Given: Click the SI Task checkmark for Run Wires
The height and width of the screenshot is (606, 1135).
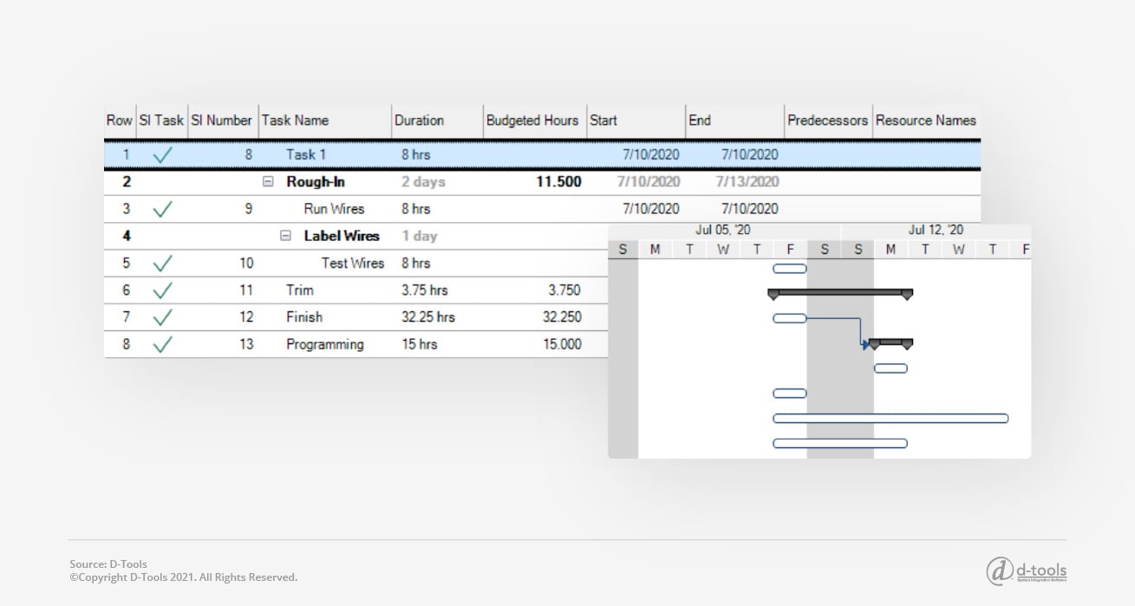Looking at the screenshot, I should coord(162,209).
